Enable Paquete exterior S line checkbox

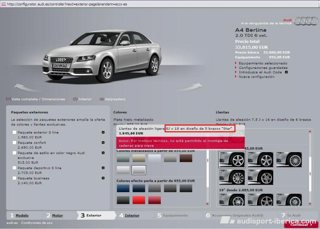[x=15, y=133]
